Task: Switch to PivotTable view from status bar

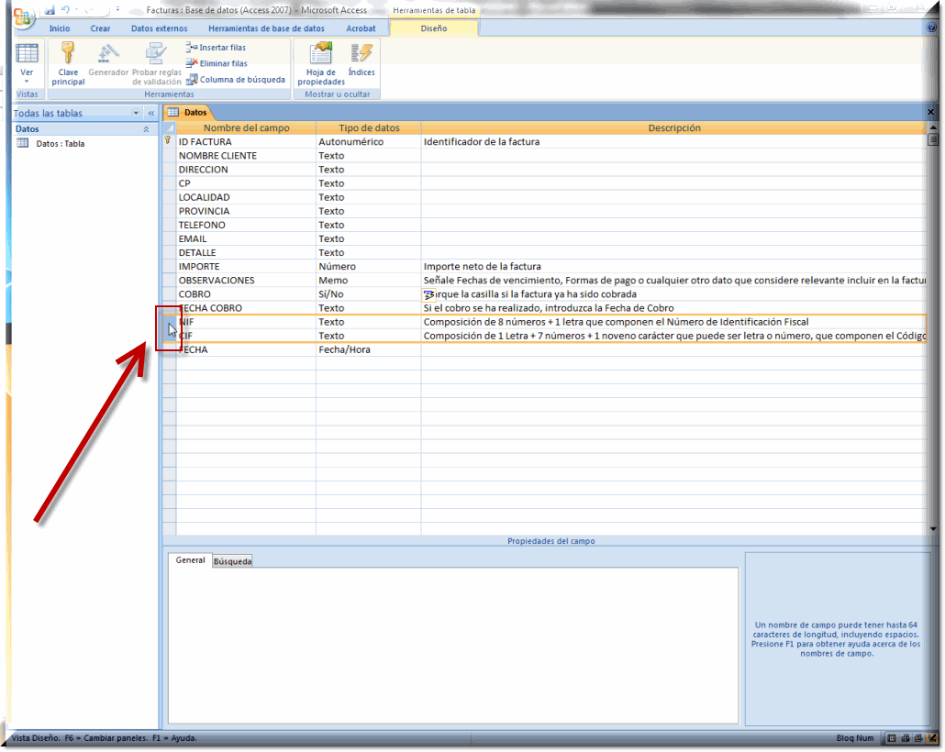Action: (x=905, y=738)
